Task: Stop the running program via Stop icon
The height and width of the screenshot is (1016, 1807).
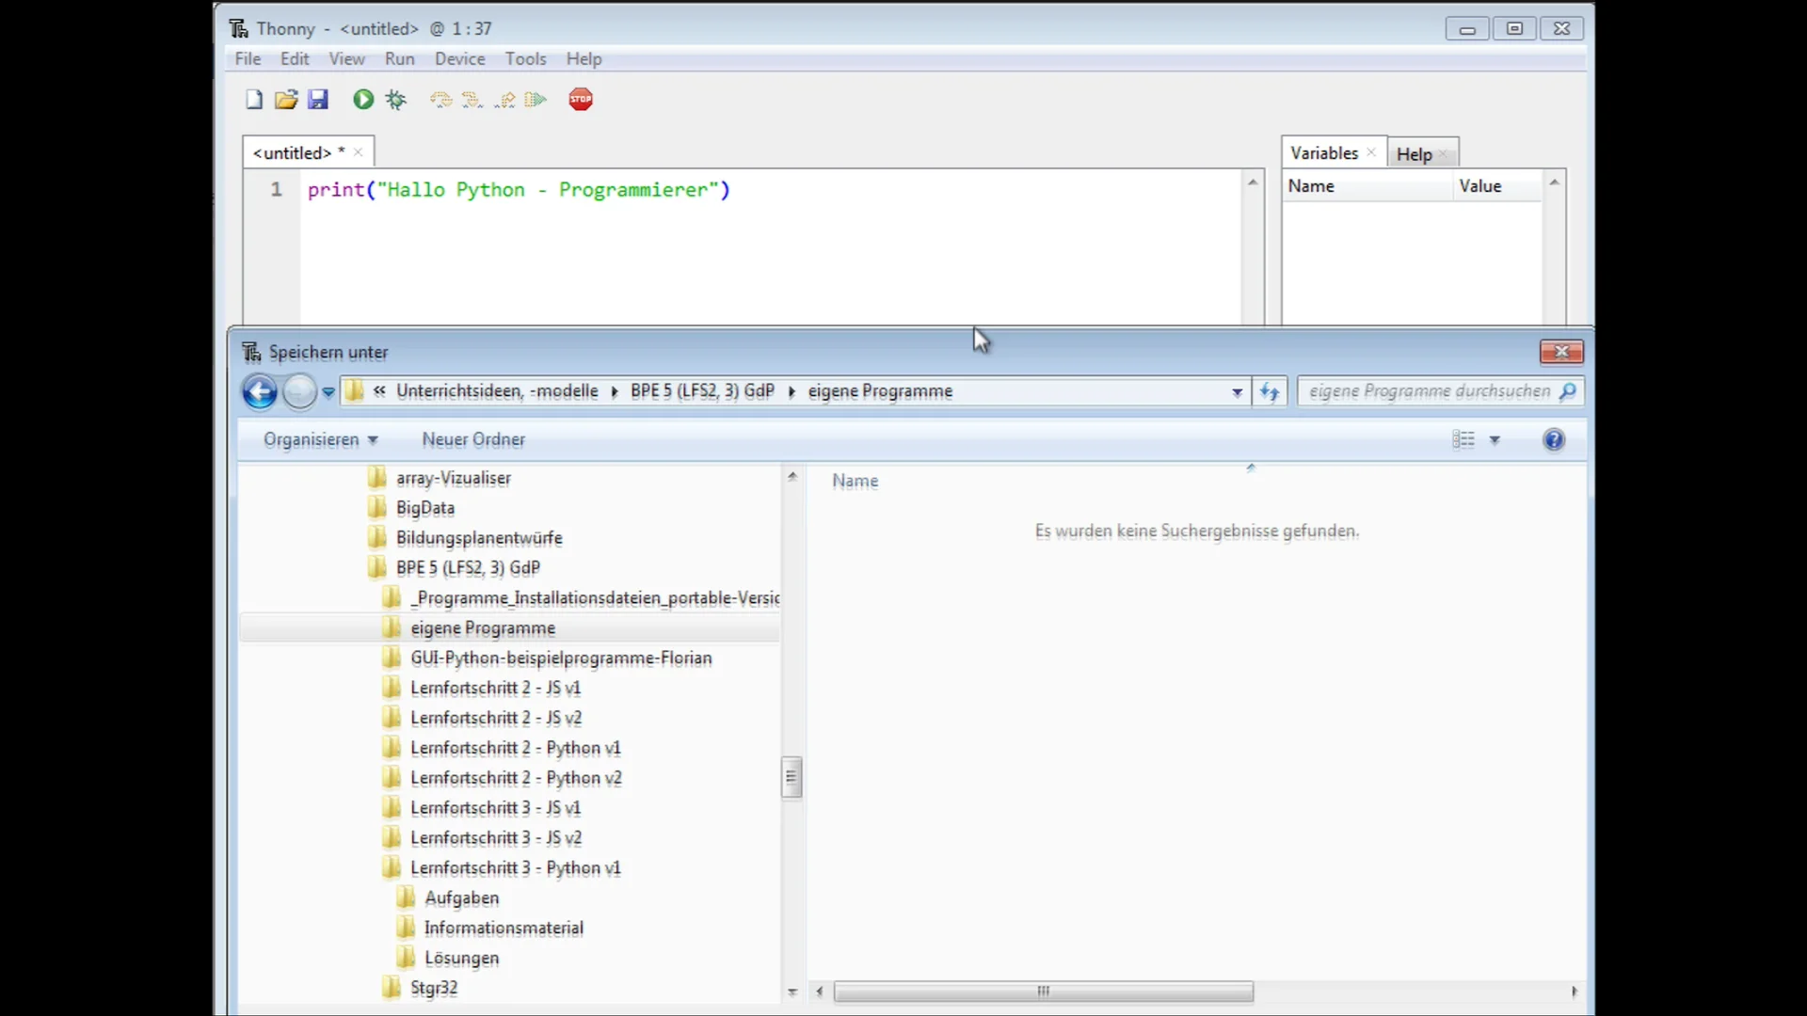Action: 581,99
